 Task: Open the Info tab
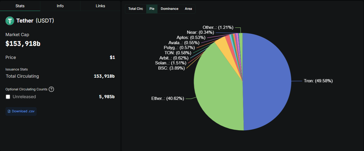coord(60,6)
